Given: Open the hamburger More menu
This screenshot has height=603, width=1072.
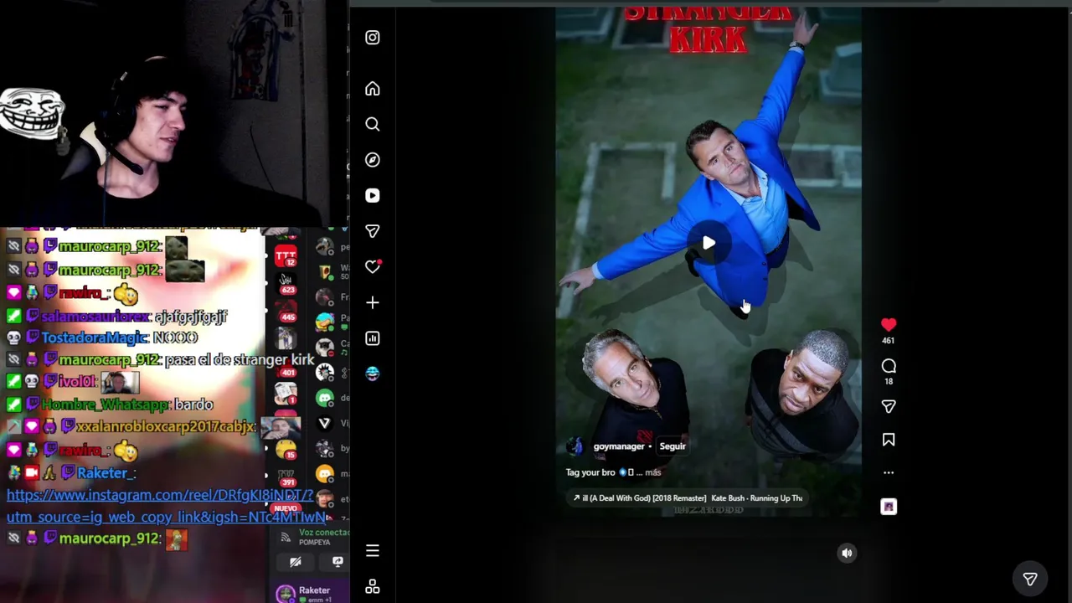Looking at the screenshot, I should tap(373, 550).
